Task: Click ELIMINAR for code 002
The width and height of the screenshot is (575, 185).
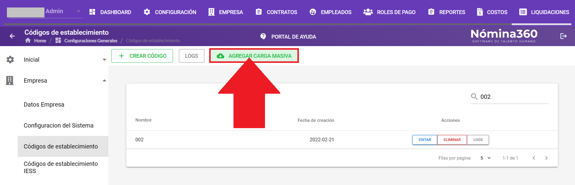Action: 452,140
